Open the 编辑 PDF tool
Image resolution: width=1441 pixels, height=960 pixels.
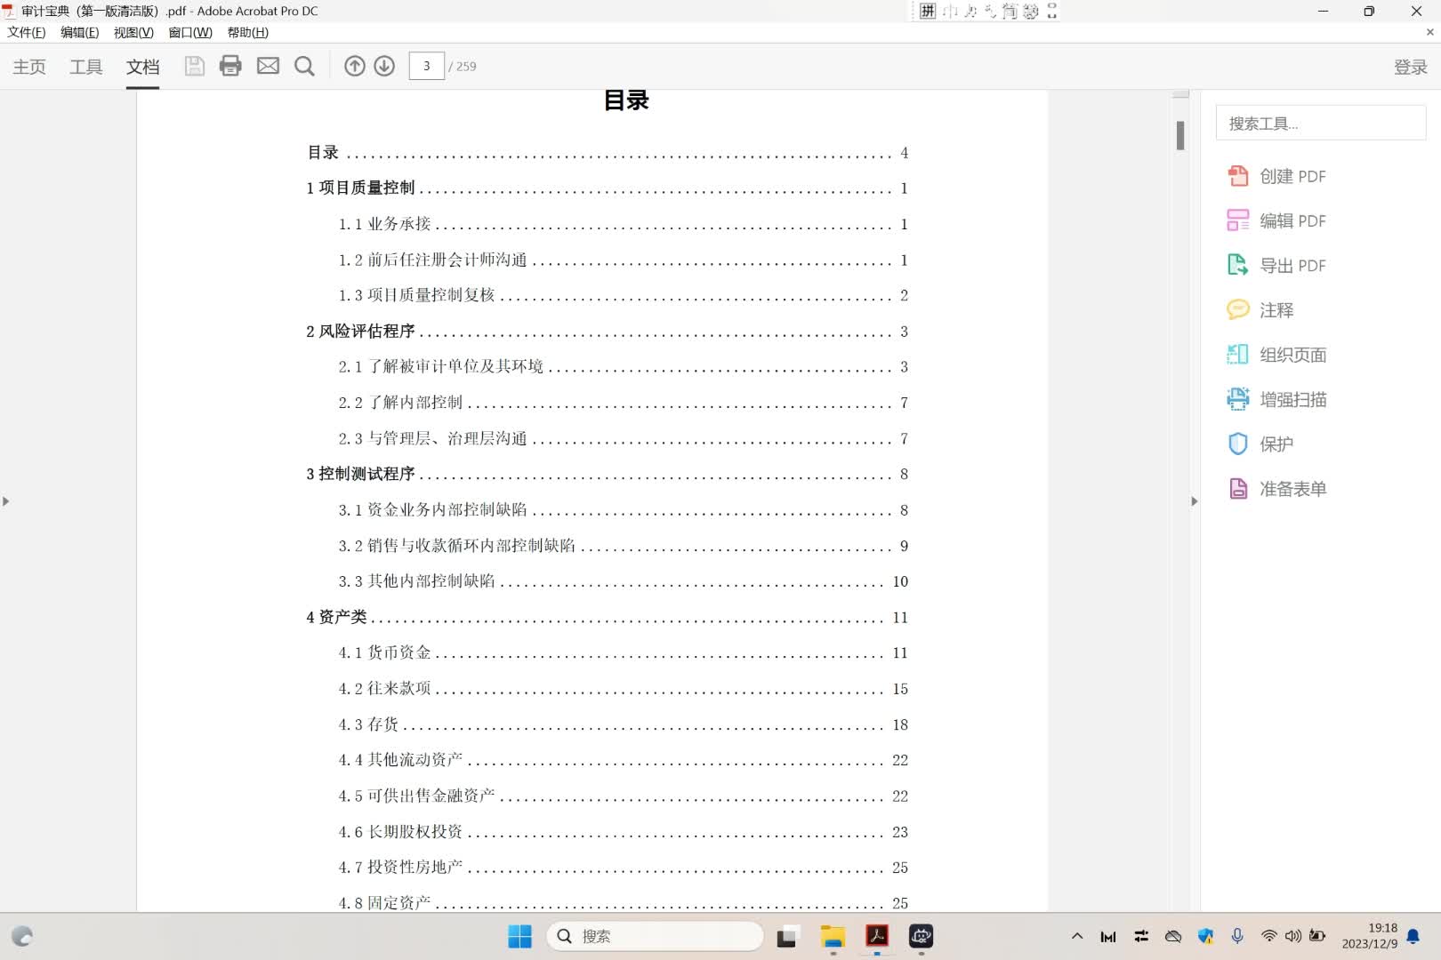coord(1276,220)
